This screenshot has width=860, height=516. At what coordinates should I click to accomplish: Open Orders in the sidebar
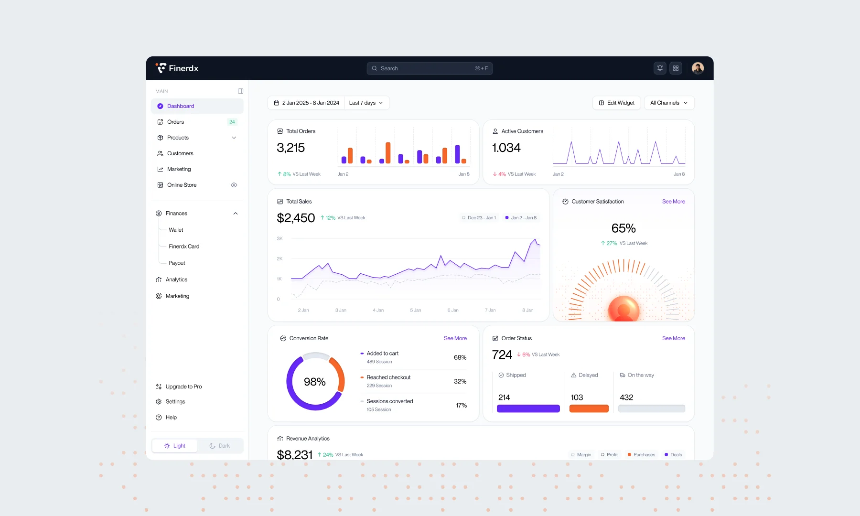pyautogui.click(x=197, y=122)
